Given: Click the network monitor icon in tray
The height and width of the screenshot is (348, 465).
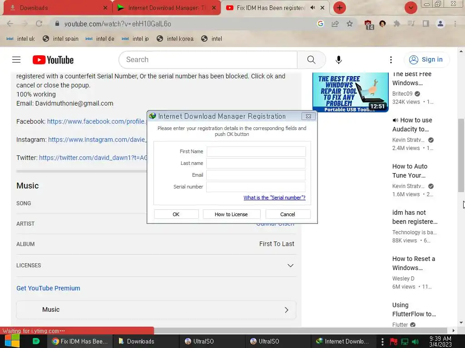Looking at the screenshot, I should tap(405, 342).
